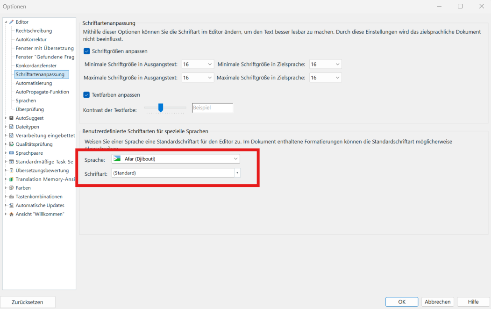Open Minimale Schriftgröße in Ausgangstext dropdown
The image size is (491, 309).
tap(198, 64)
